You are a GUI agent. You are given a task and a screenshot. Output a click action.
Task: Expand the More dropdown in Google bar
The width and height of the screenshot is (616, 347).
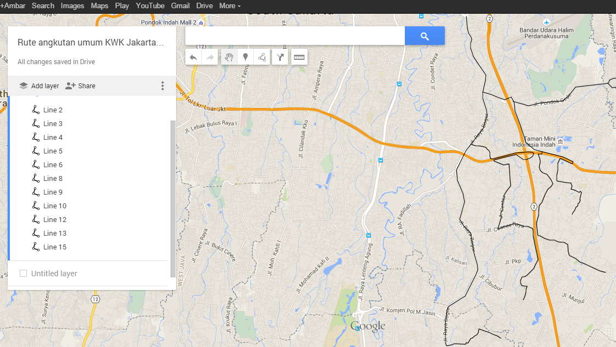[230, 6]
